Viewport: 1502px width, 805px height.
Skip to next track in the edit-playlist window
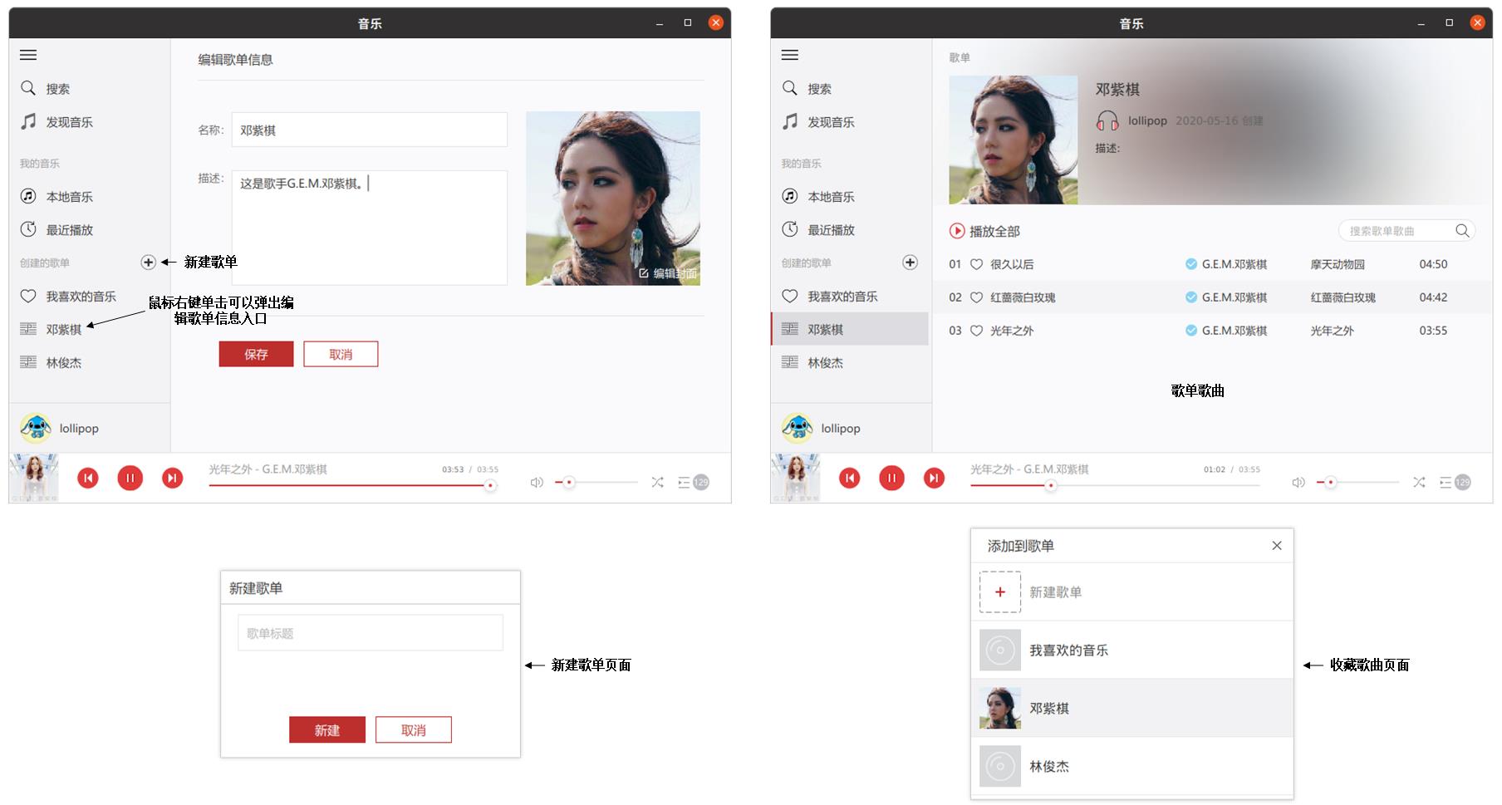pos(172,478)
